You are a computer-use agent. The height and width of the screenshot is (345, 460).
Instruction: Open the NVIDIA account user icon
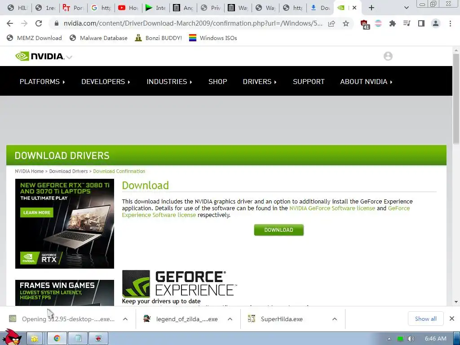point(388,56)
